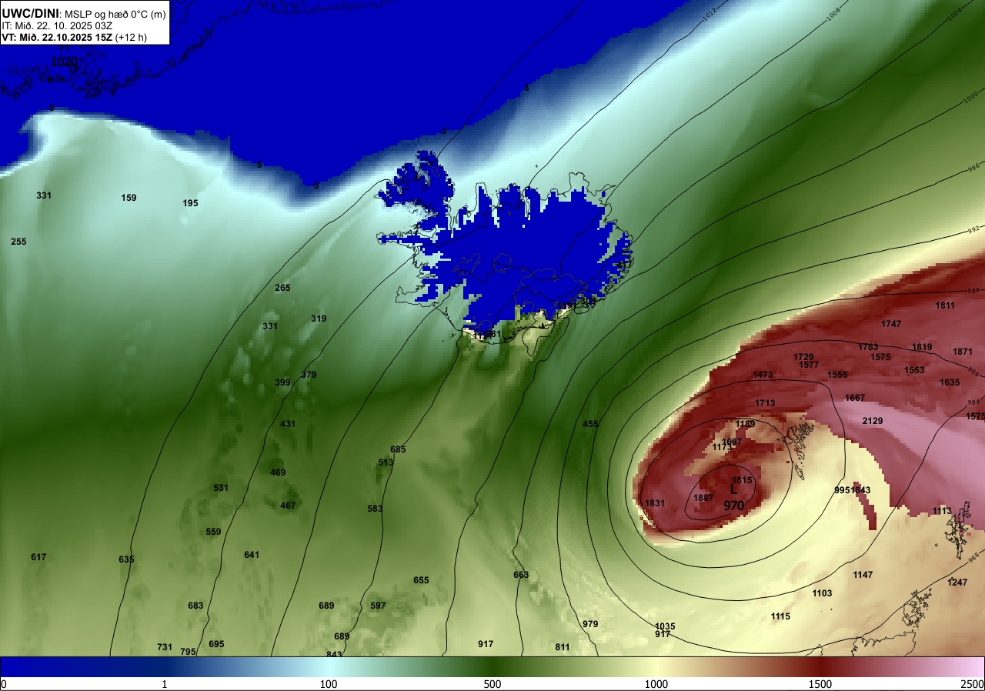Select the VT valid time line
The image size is (985, 691).
(73, 37)
